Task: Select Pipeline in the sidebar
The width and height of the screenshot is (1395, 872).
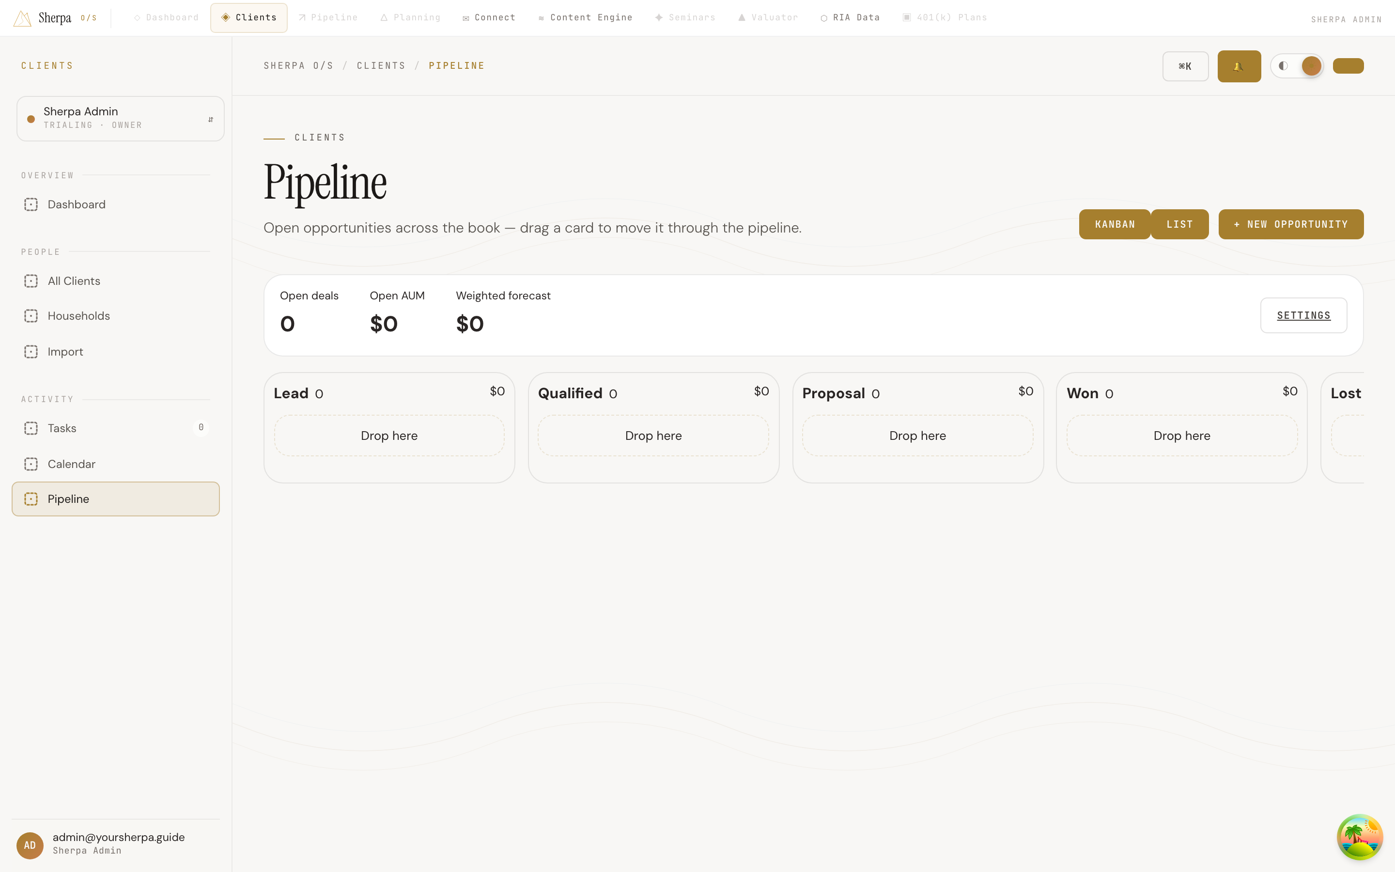Action: pos(115,499)
